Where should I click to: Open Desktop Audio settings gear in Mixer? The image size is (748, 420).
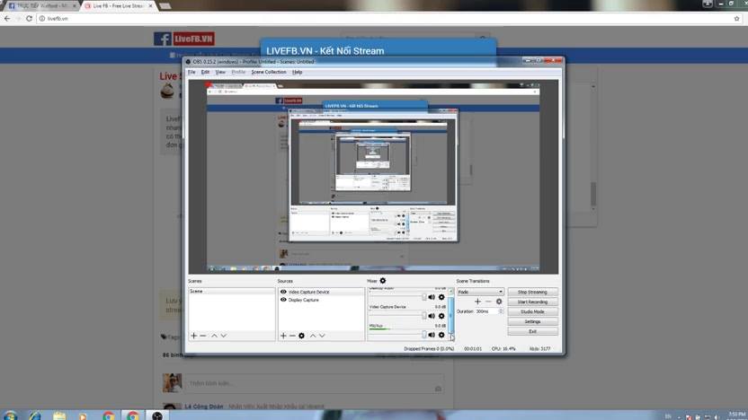pyautogui.click(x=441, y=297)
